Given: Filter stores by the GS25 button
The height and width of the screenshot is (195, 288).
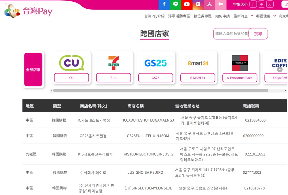Looking at the screenshot, I should tap(156, 78).
